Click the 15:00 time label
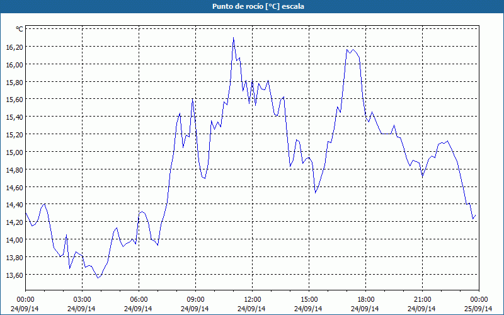 309,300
